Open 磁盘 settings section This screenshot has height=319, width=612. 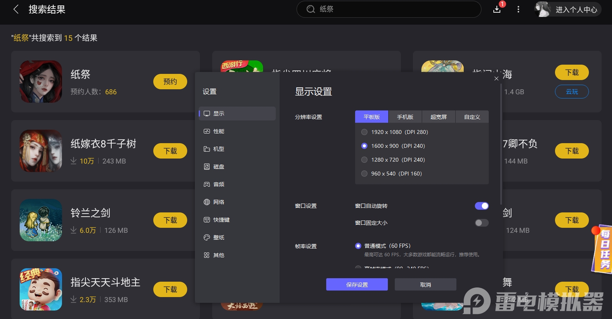237,167
